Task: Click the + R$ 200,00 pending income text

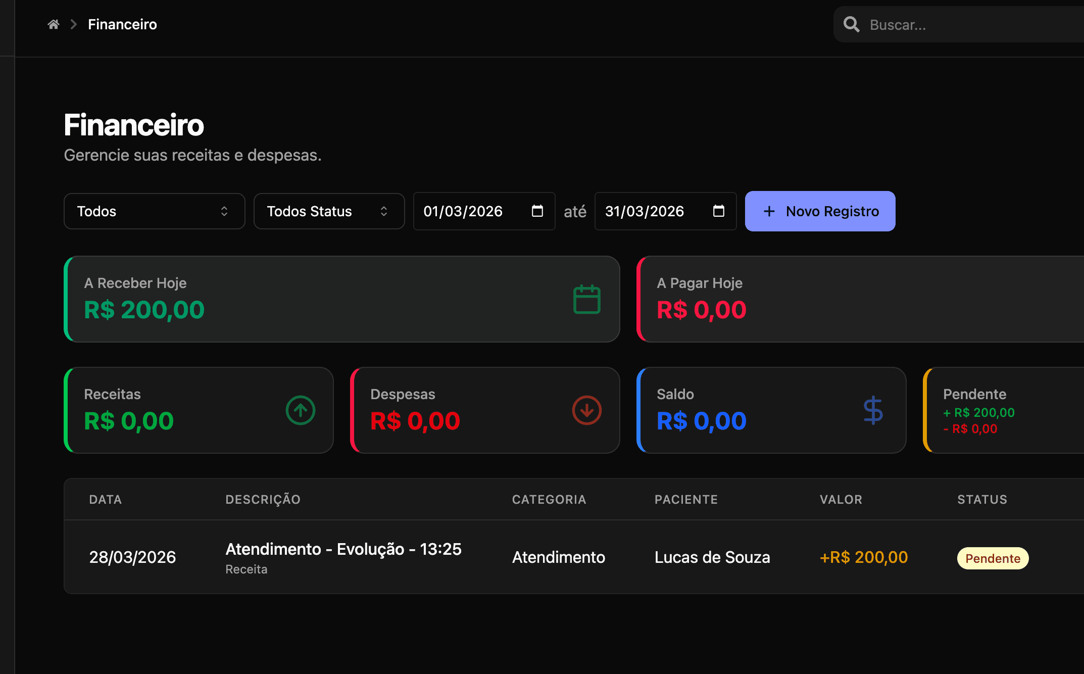Action: tap(979, 413)
